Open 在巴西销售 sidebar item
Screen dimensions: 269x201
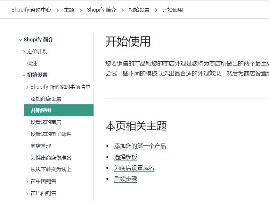pos(44,193)
